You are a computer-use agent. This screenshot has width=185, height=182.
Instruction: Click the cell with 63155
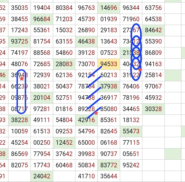pos(64,42)
